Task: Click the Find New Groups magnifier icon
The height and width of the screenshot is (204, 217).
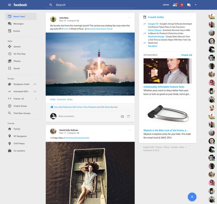Action: pyautogui.click(x=9, y=113)
